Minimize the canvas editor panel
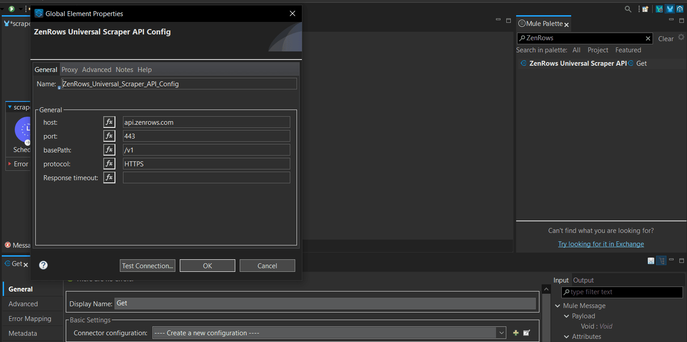 click(x=498, y=20)
